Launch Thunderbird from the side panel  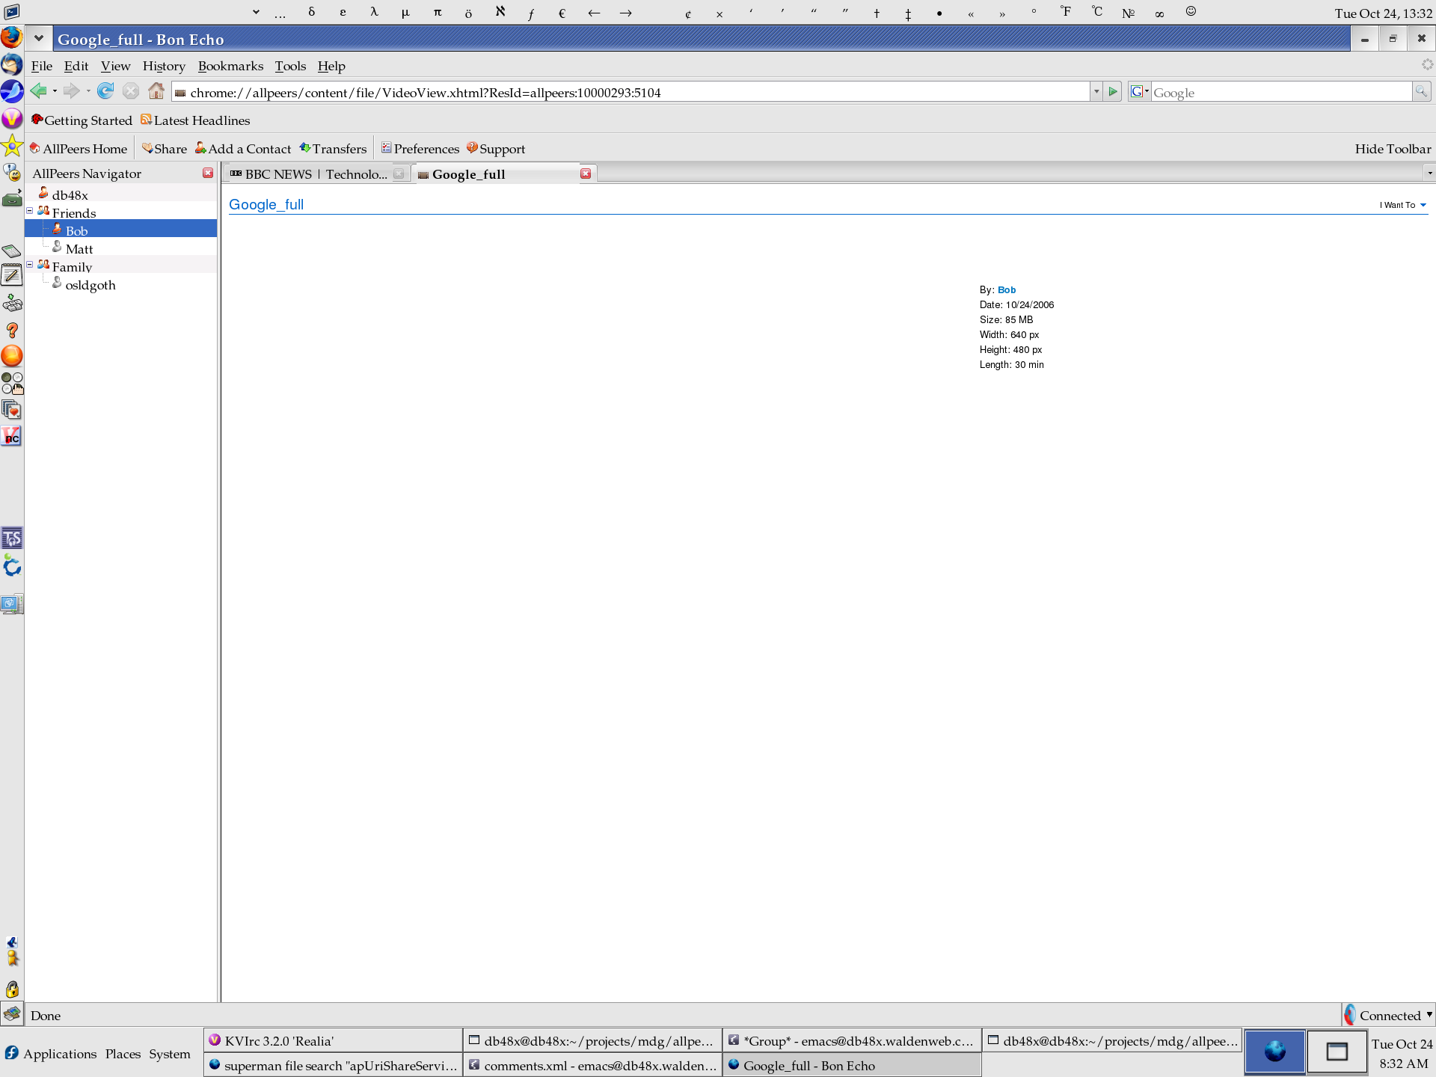[11, 64]
